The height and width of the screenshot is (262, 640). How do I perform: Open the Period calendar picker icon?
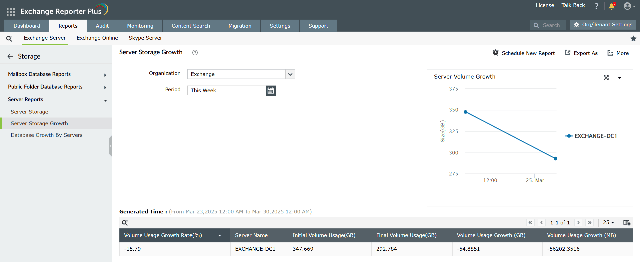coord(271,91)
